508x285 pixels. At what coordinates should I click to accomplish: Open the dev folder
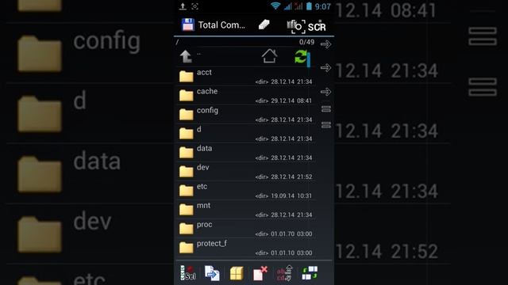(x=244, y=171)
